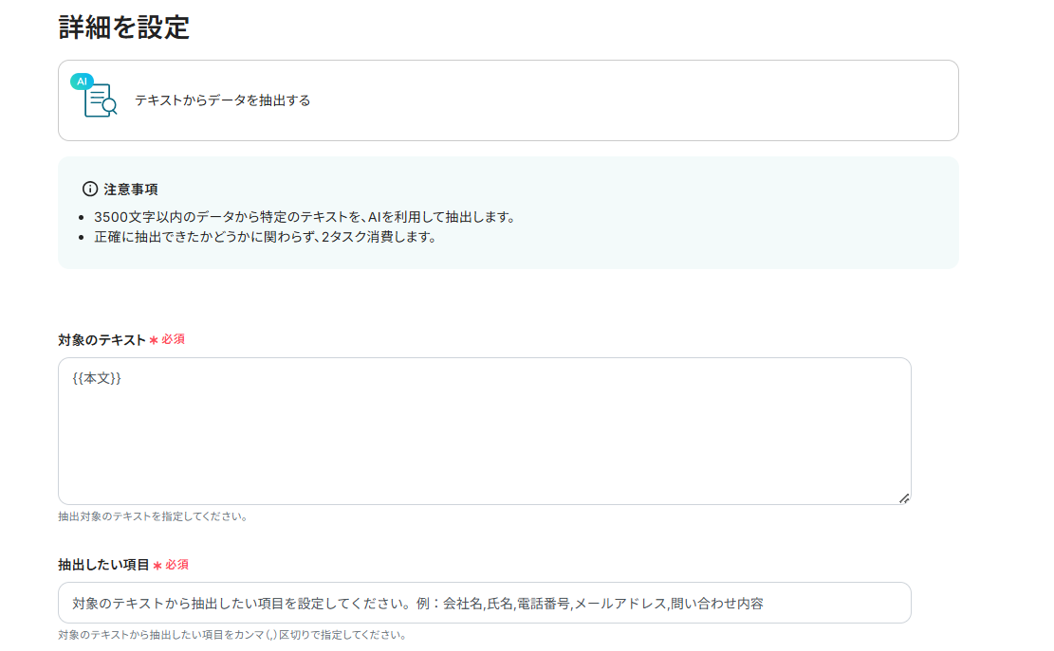Click the textarea resize handle at corner
This screenshot has height=651, width=1054.
coord(904,498)
